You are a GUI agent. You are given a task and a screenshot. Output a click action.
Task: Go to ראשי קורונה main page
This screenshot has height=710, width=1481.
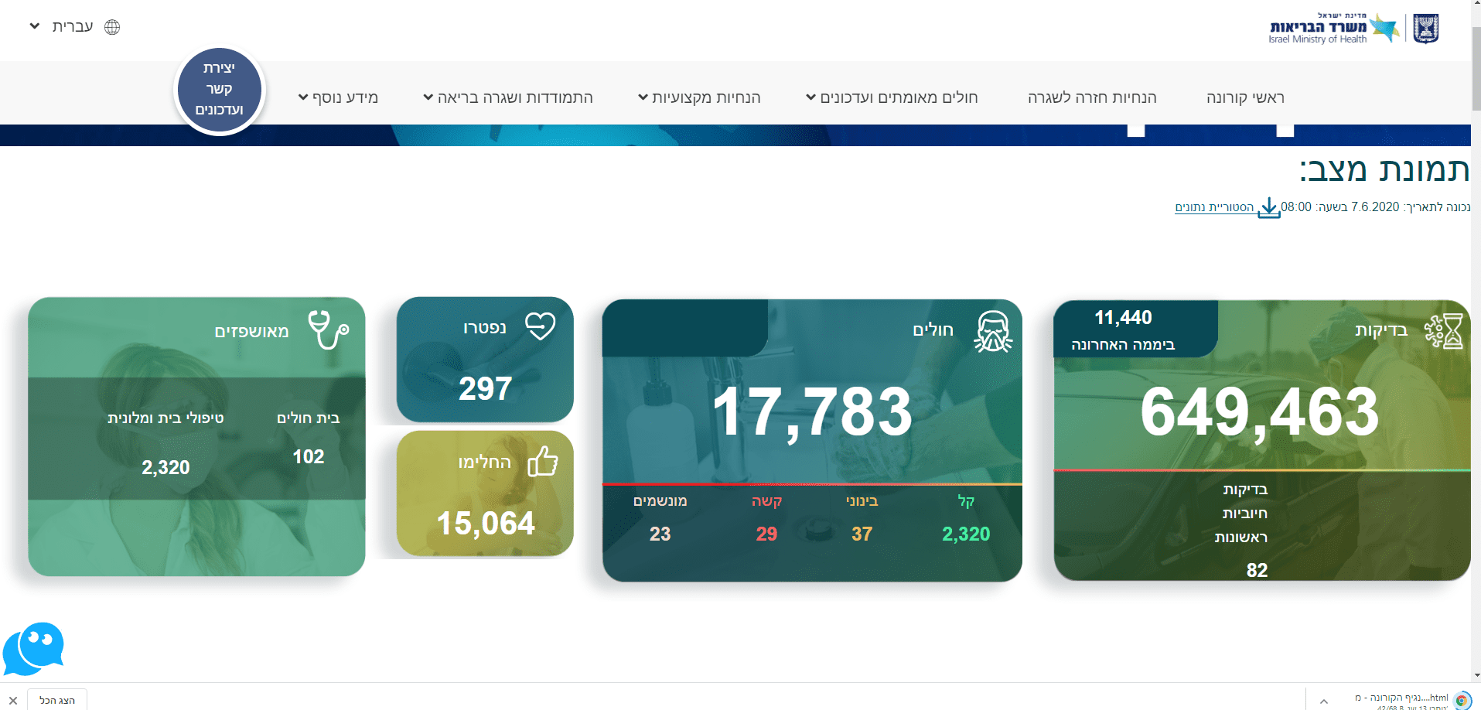coord(1245,97)
